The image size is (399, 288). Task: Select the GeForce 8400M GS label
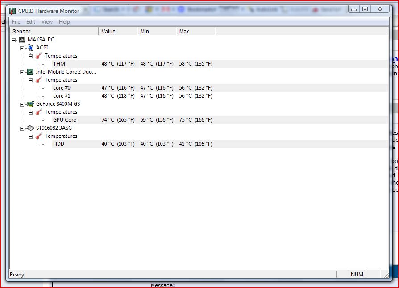[58, 104]
